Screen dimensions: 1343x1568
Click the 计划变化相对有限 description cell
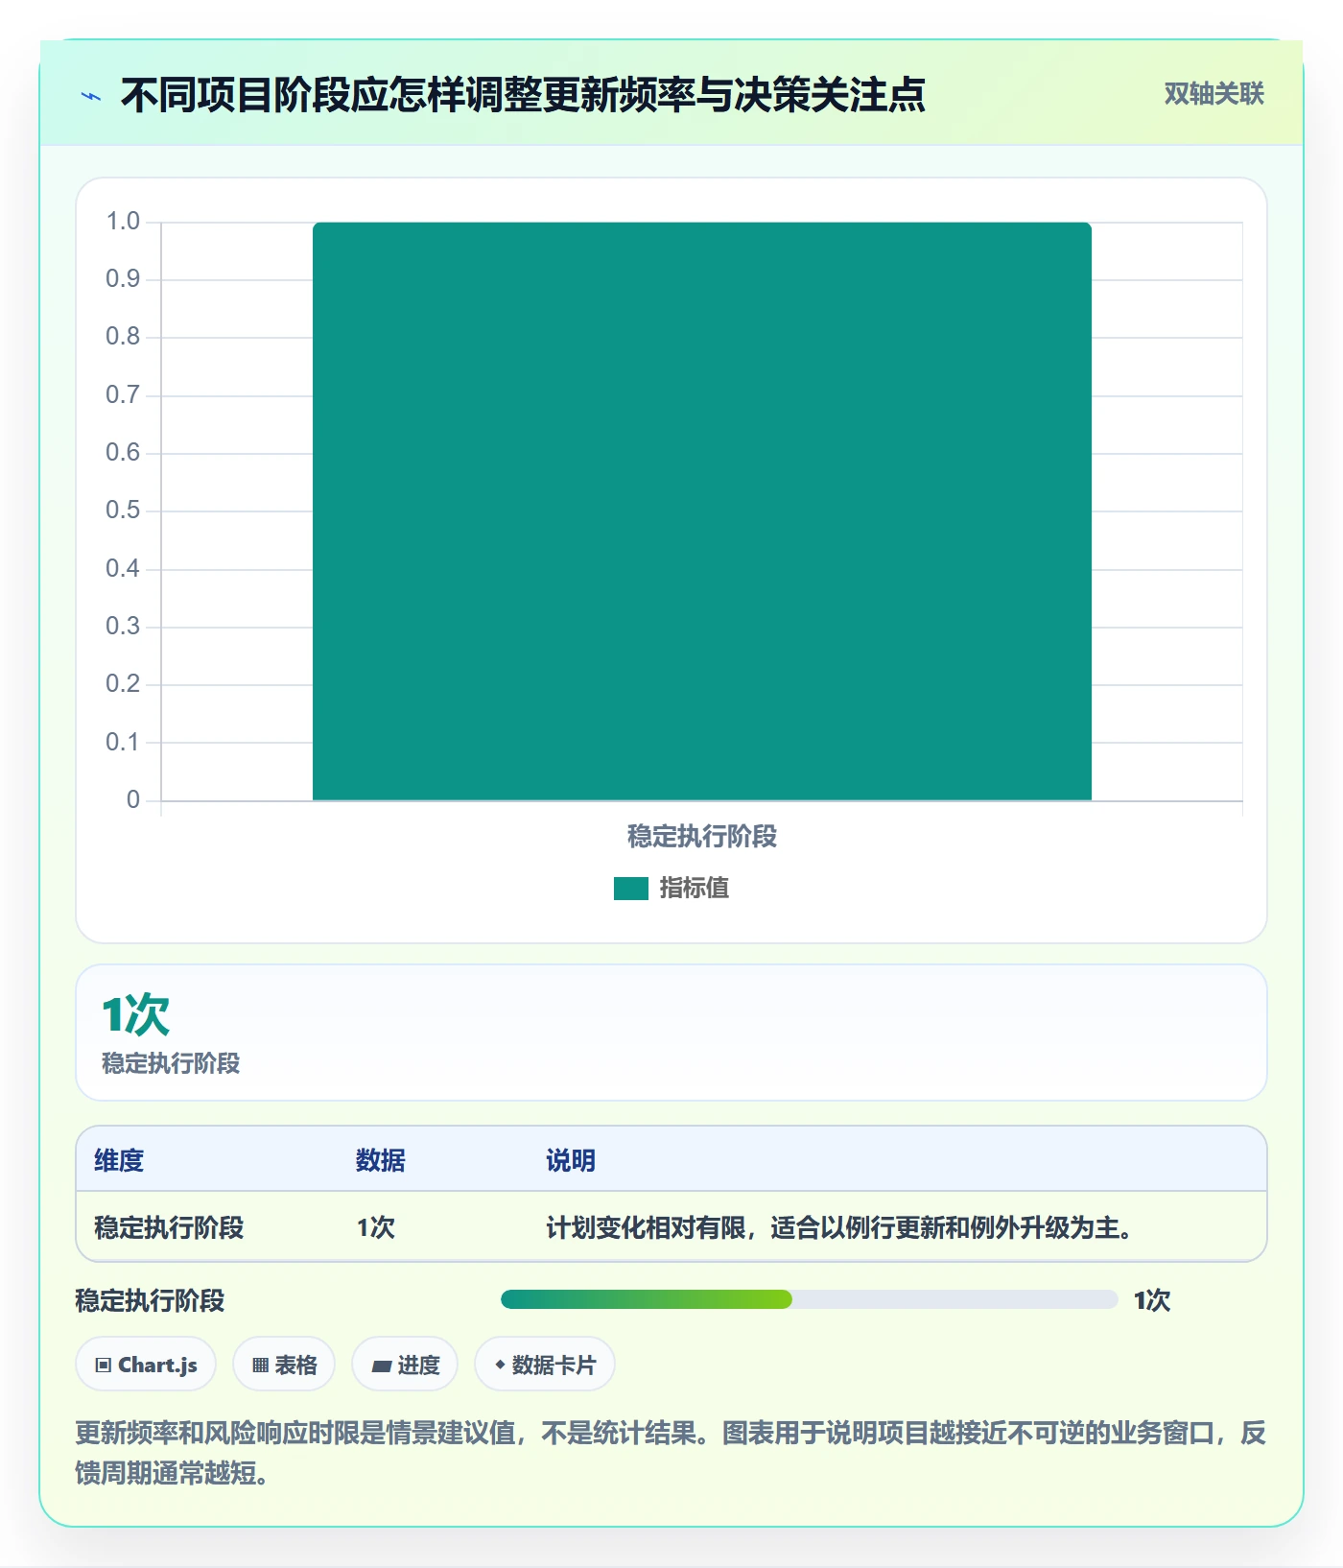coord(840,1227)
